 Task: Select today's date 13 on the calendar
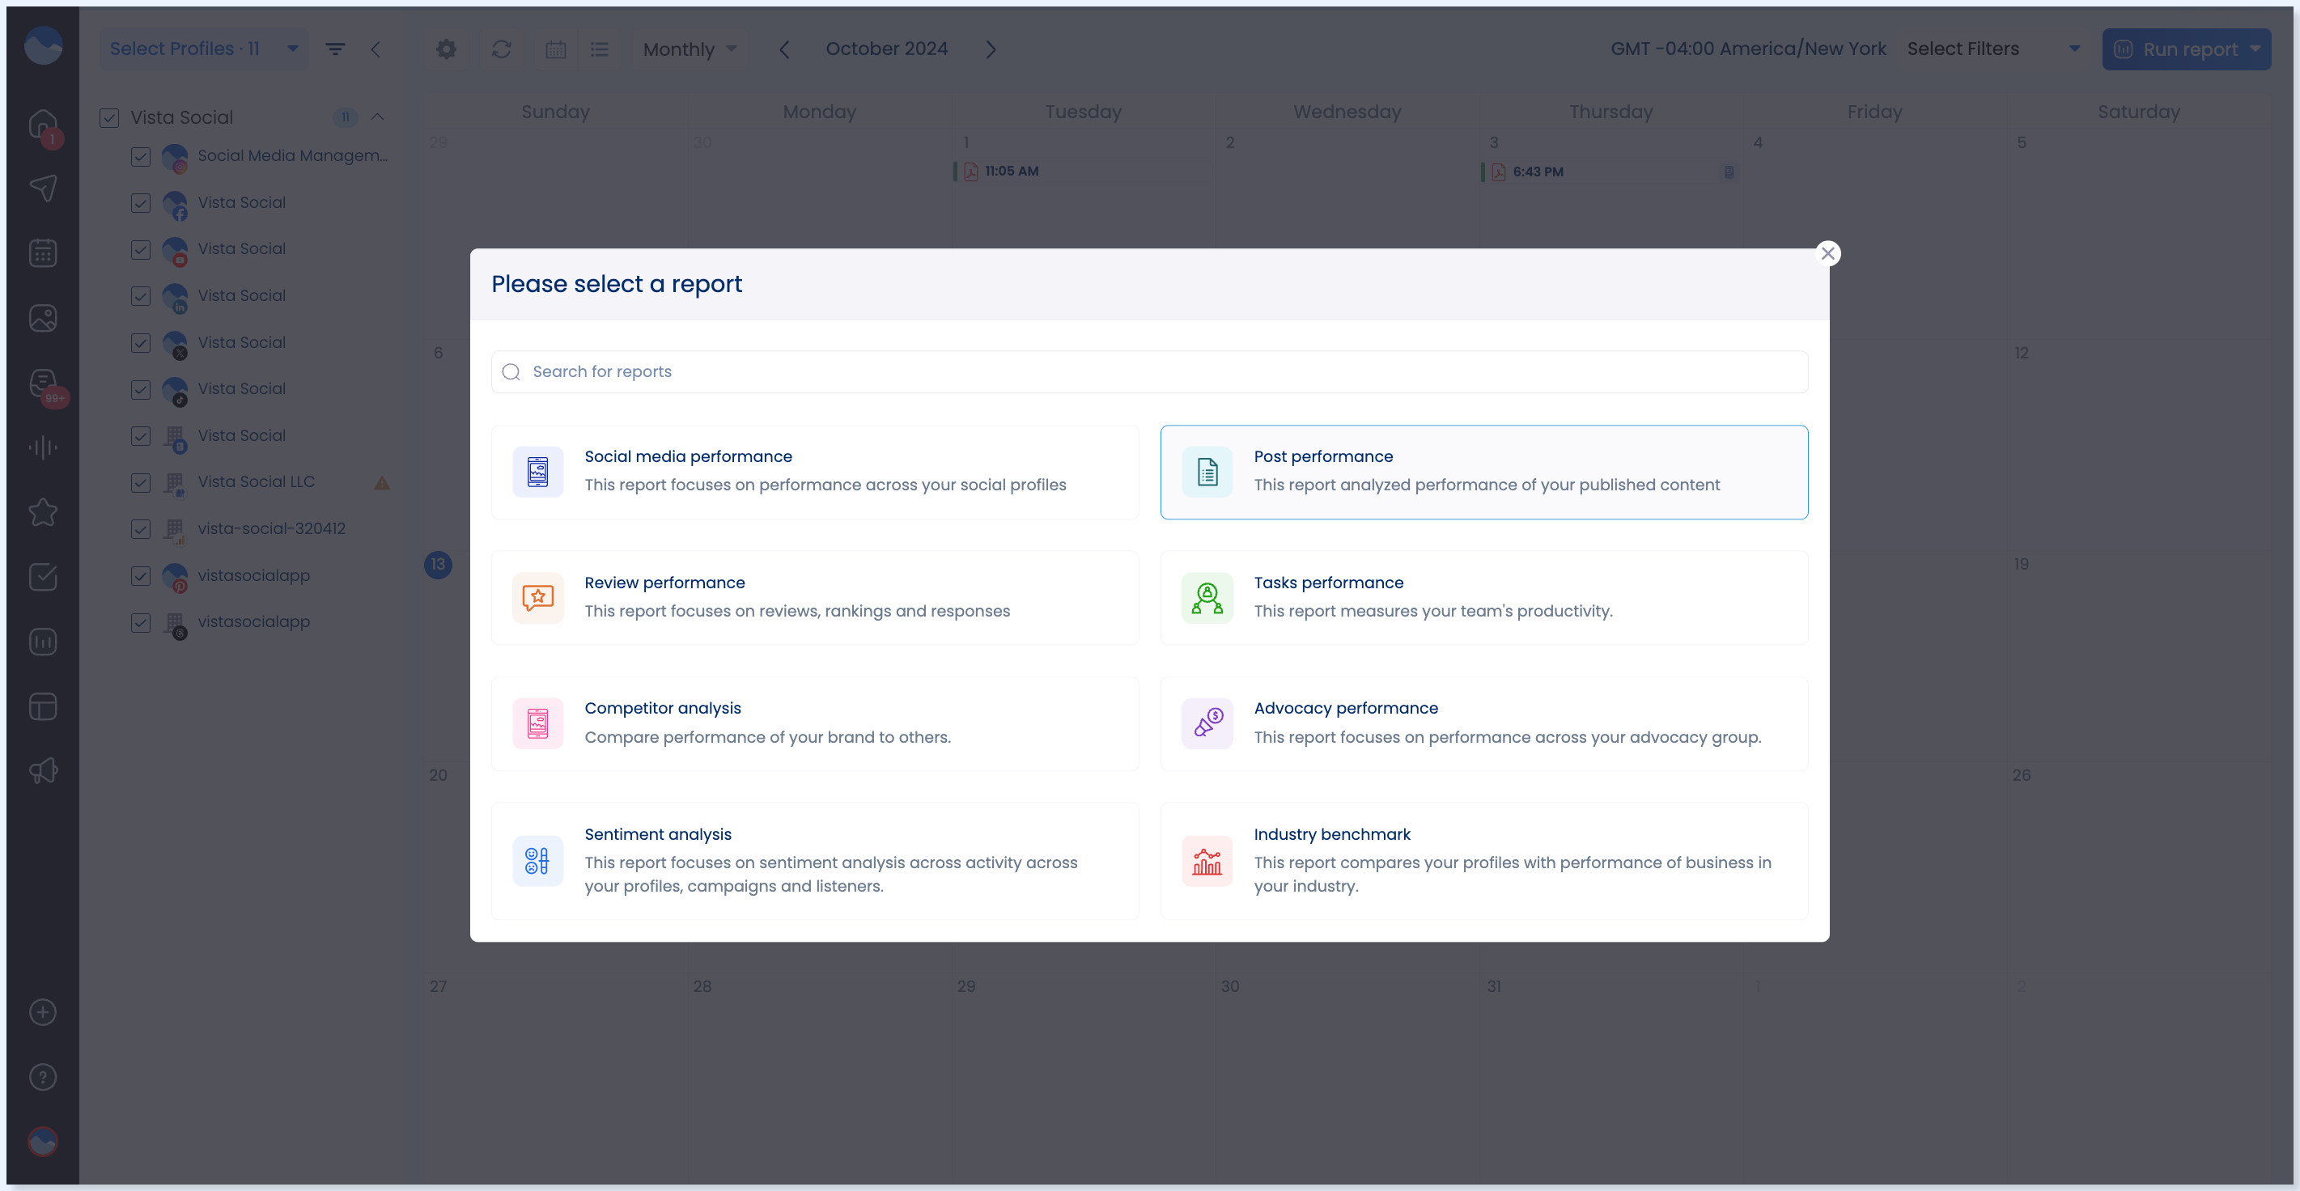(438, 564)
